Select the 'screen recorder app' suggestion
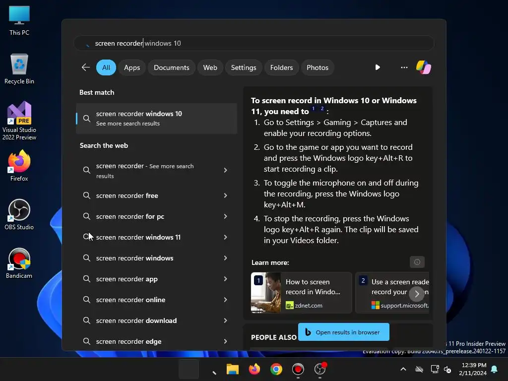This screenshot has width=508, height=381. [x=156, y=279]
